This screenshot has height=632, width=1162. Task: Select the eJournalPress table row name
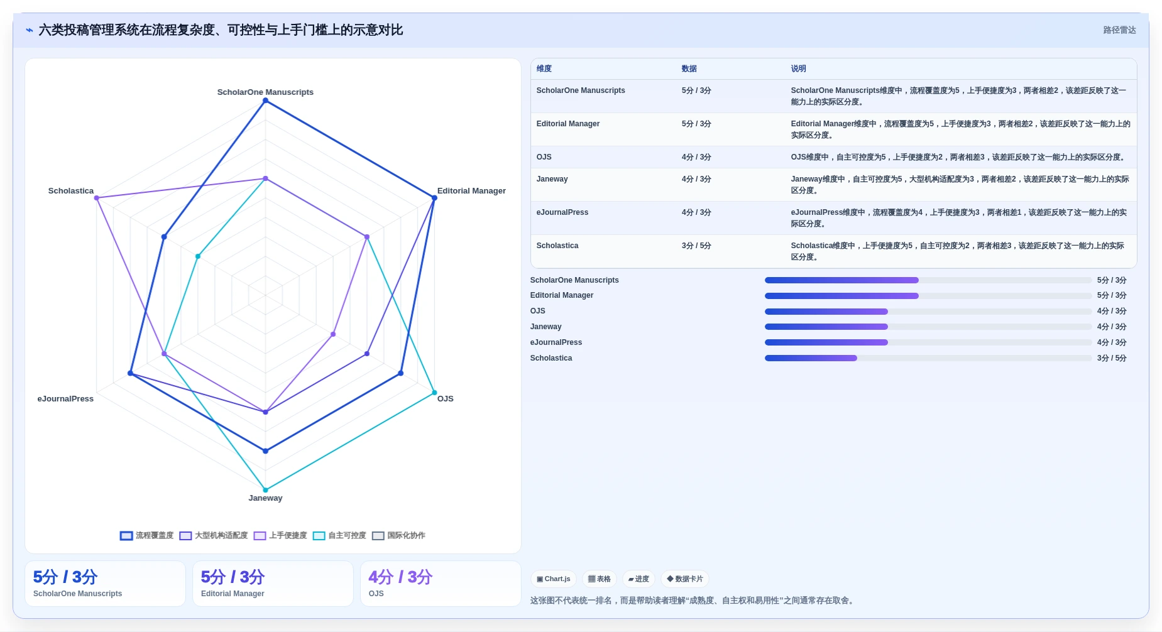562,212
